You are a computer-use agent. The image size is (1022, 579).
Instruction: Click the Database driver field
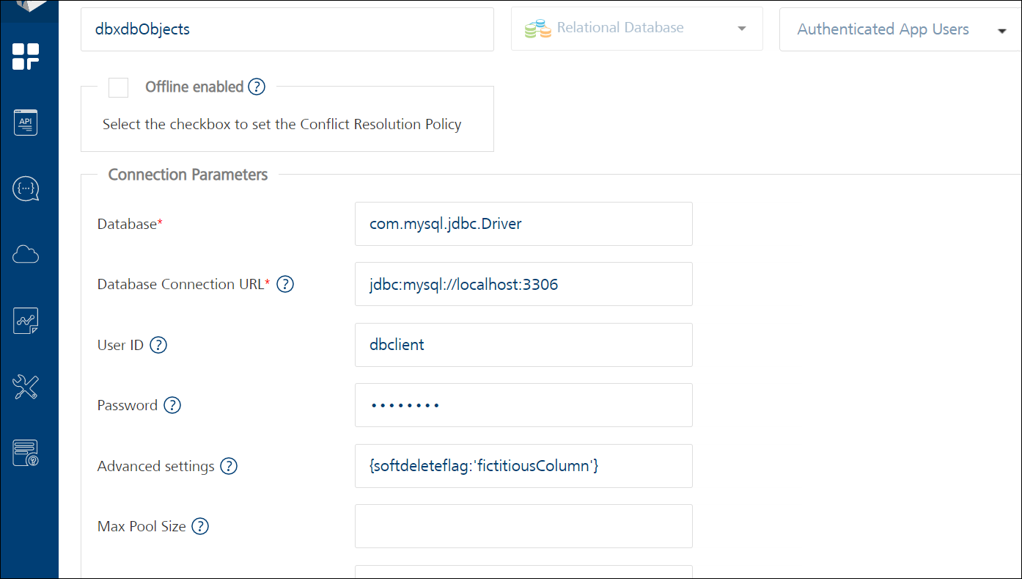(x=523, y=224)
